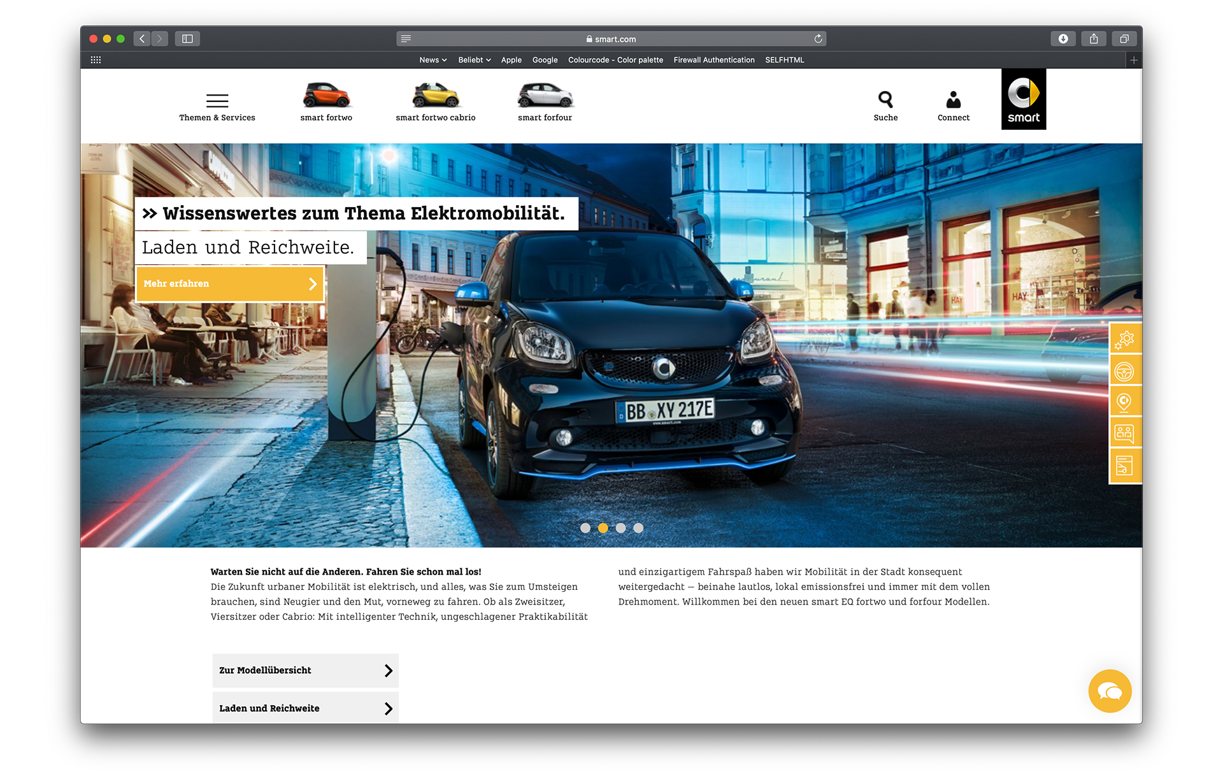Click the steering wheel test drive icon
The height and width of the screenshot is (774, 1223).
click(1125, 371)
